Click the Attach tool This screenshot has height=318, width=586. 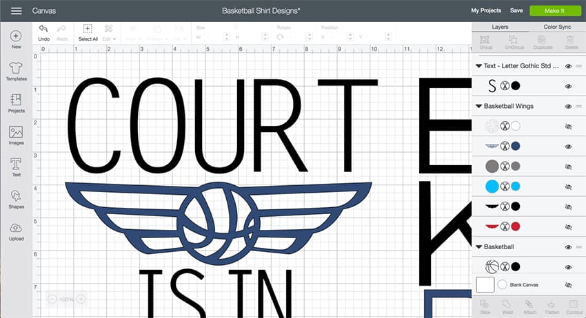click(529, 307)
